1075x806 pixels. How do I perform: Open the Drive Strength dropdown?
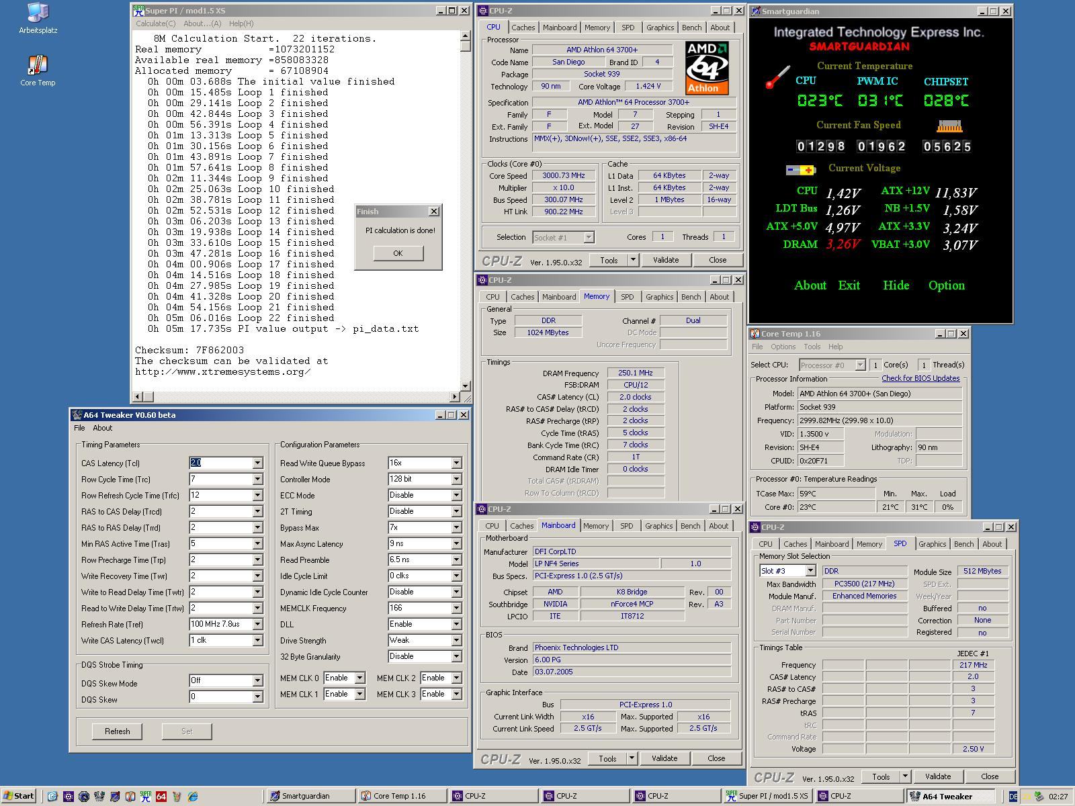456,640
